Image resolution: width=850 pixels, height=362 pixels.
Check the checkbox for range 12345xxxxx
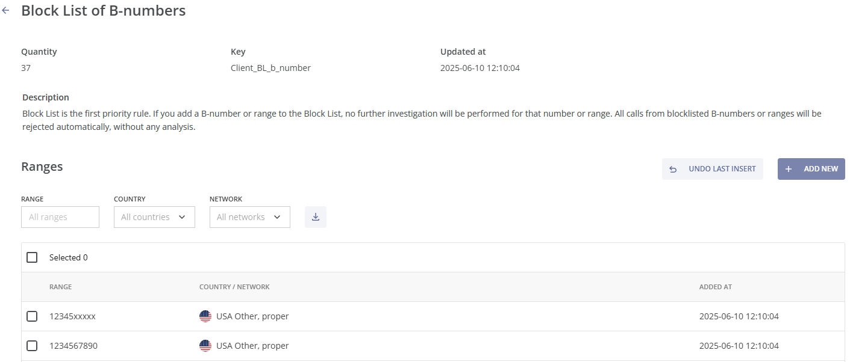pos(32,316)
